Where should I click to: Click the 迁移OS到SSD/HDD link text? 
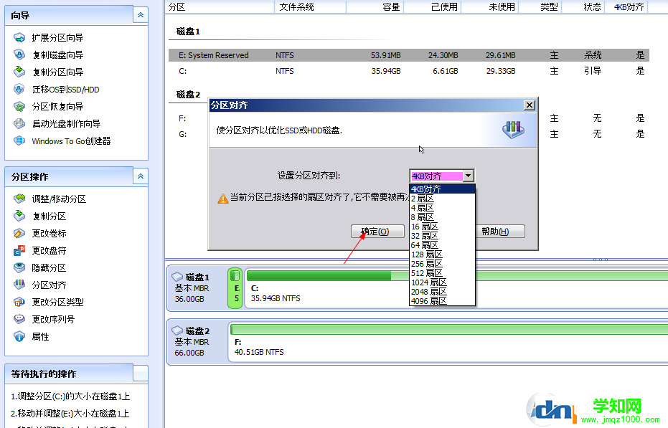coord(65,89)
